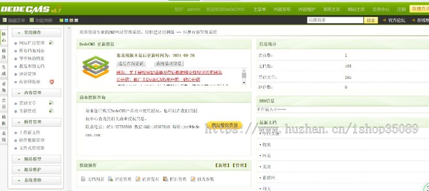This screenshot has height=191, width=429.
Task: Switch to the 模块 side tab
Action: coord(4,53)
